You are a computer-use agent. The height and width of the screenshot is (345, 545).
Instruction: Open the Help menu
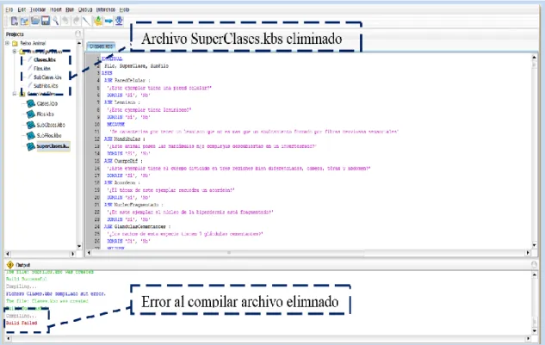pos(125,9)
